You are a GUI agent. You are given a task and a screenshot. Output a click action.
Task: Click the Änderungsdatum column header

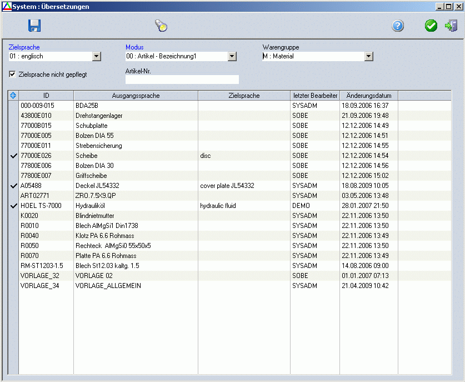(x=369, y=96)
